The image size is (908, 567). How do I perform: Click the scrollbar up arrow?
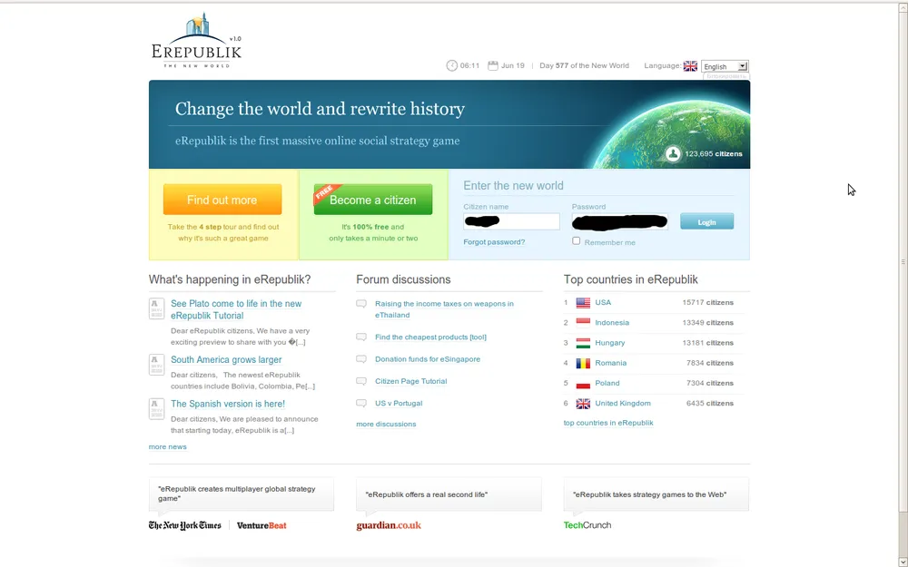click(x=903, y=7)
